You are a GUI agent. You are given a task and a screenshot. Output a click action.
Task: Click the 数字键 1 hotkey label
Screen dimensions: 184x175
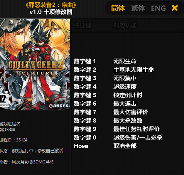click(x=85, y=61)
